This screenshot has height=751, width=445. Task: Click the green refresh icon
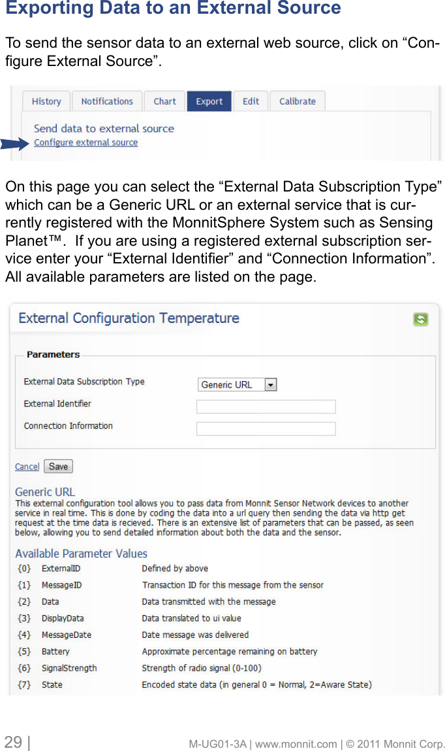click(x=421, y=320)
